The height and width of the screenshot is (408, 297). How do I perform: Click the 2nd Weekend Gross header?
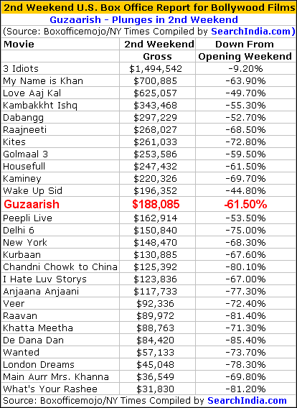pyautogui.click(x=157, y=50)
